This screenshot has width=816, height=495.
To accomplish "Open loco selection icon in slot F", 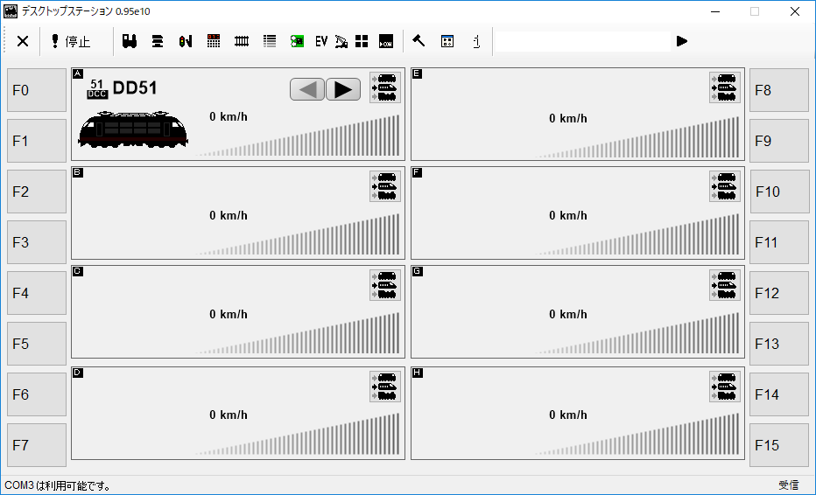I will tap(725, 186).
